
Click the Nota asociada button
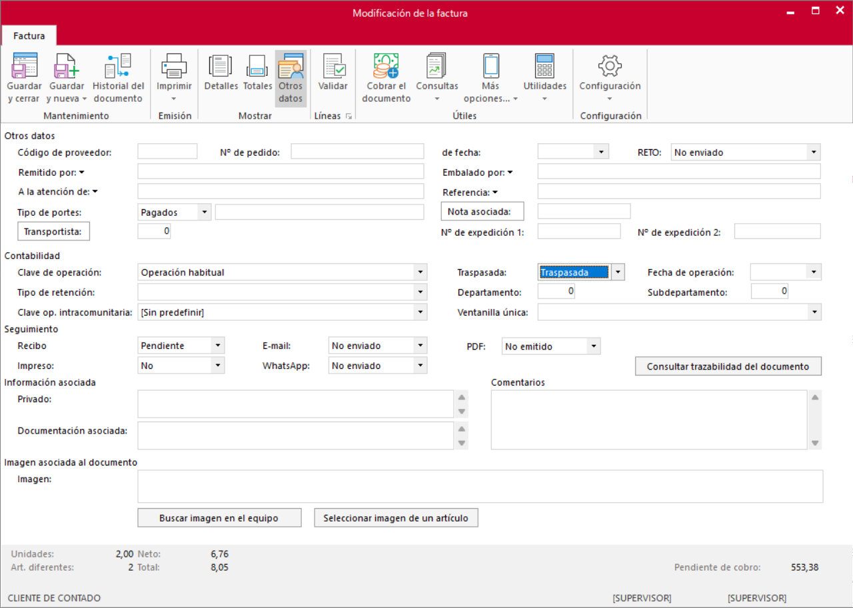tap(482, 212)
